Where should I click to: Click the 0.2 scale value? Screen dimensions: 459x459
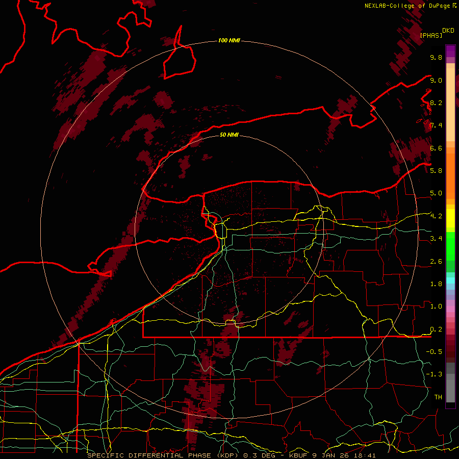[436, 329]
